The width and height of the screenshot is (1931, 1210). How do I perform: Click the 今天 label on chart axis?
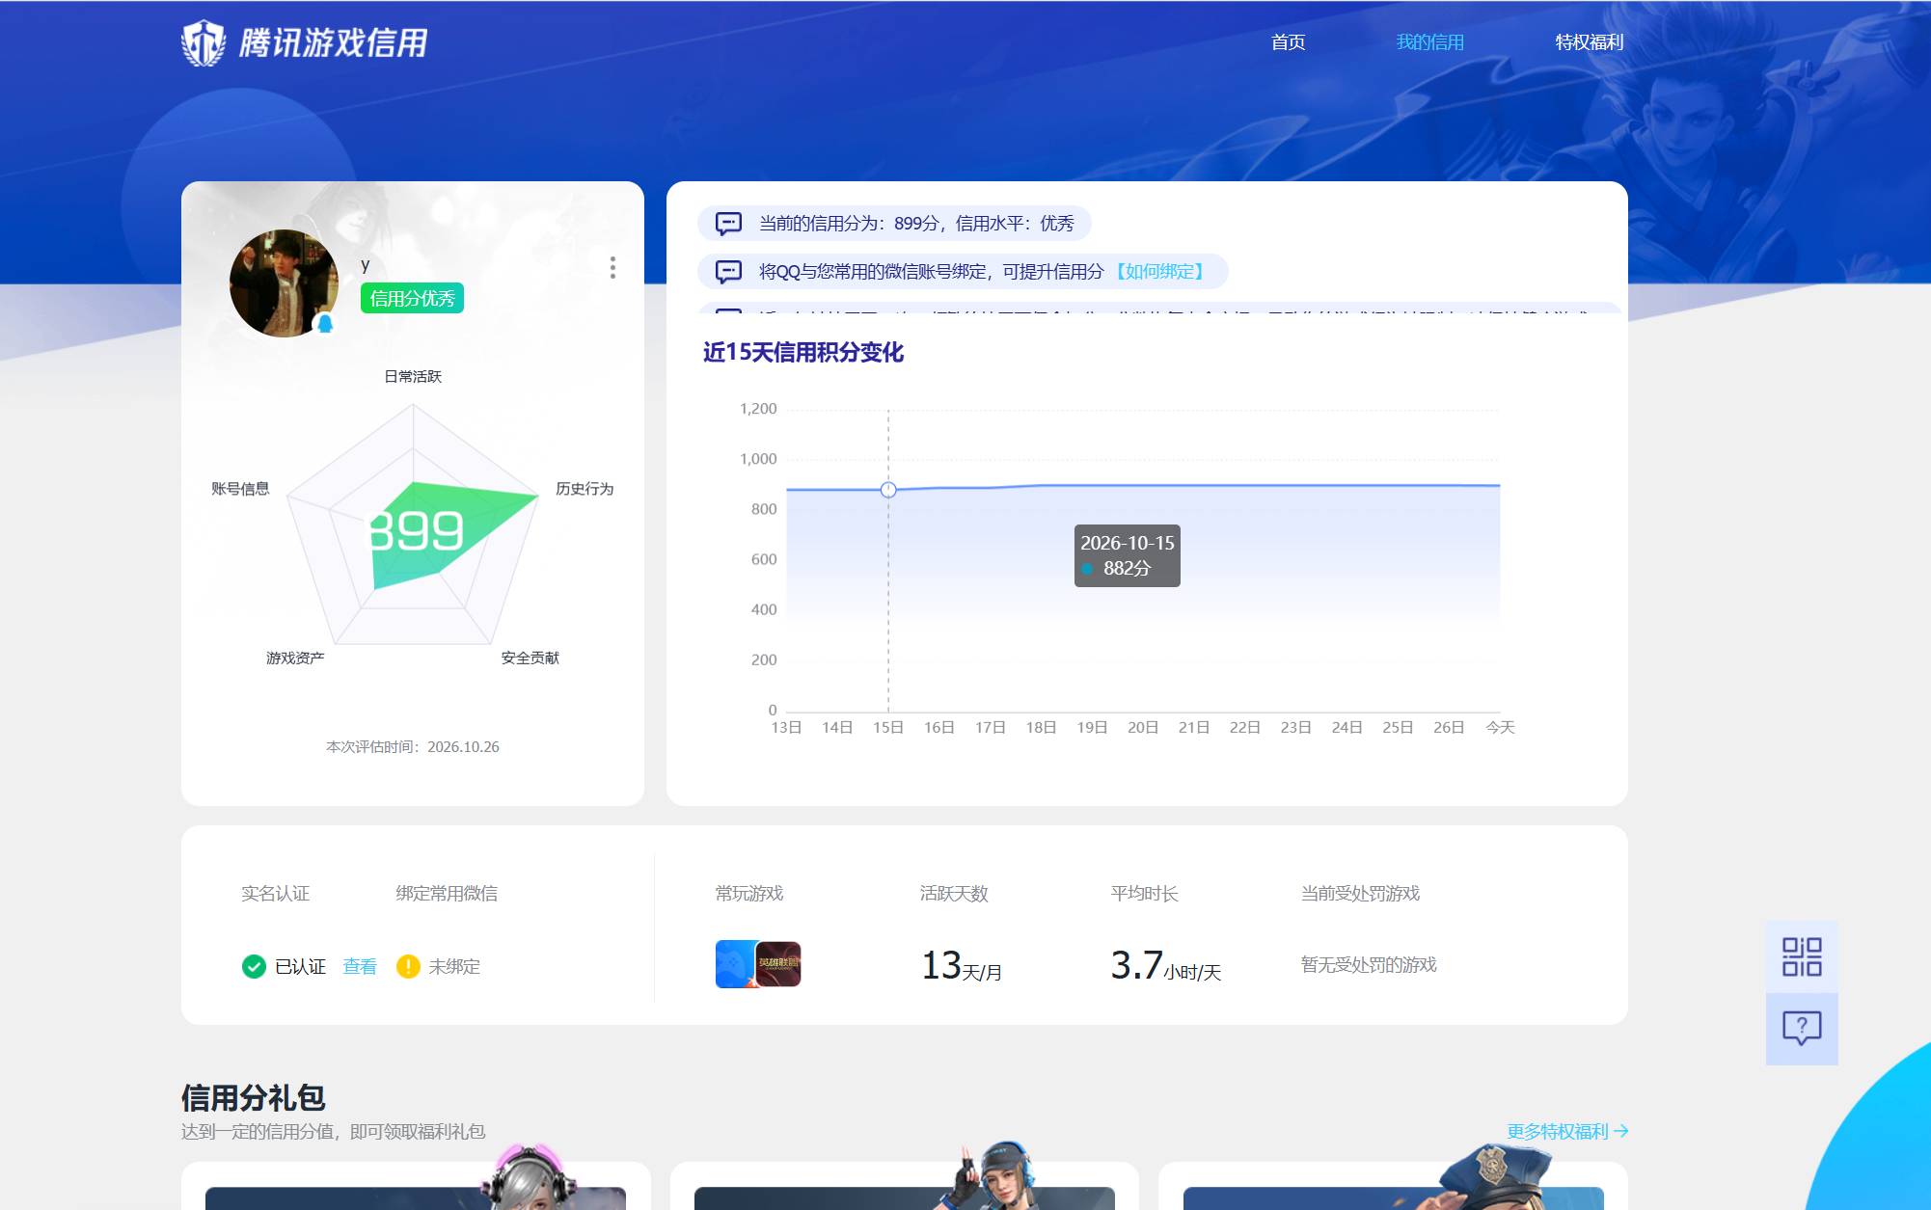(x=1500, y=727)
